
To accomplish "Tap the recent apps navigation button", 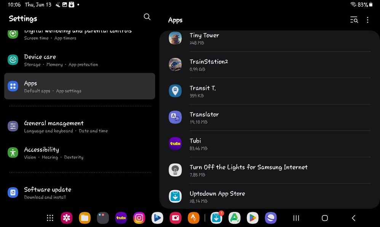I will 296,218.
